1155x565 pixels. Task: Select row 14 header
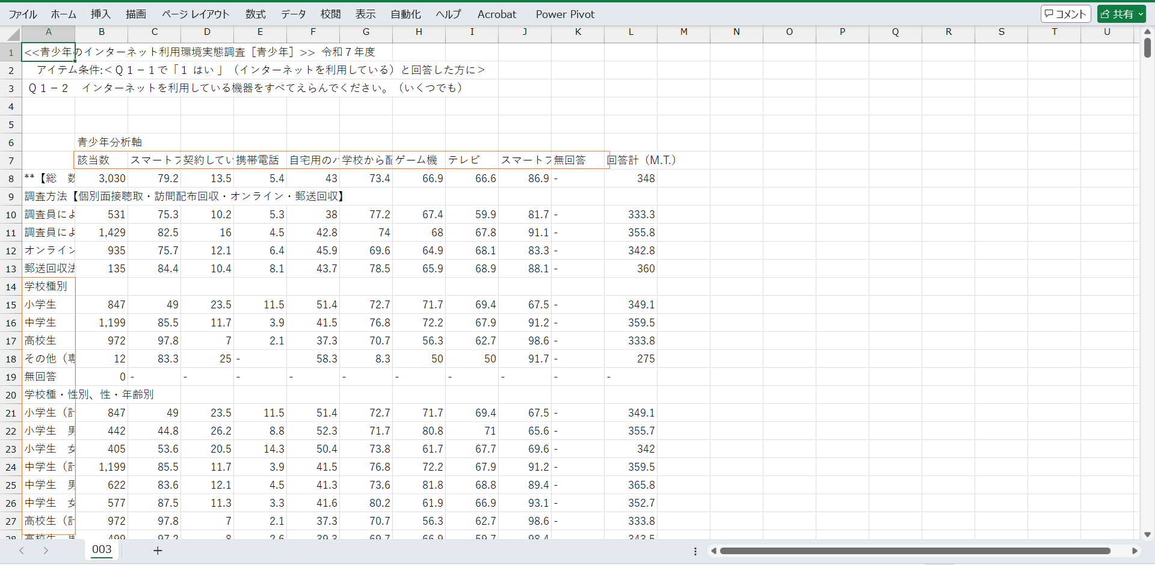11,287
